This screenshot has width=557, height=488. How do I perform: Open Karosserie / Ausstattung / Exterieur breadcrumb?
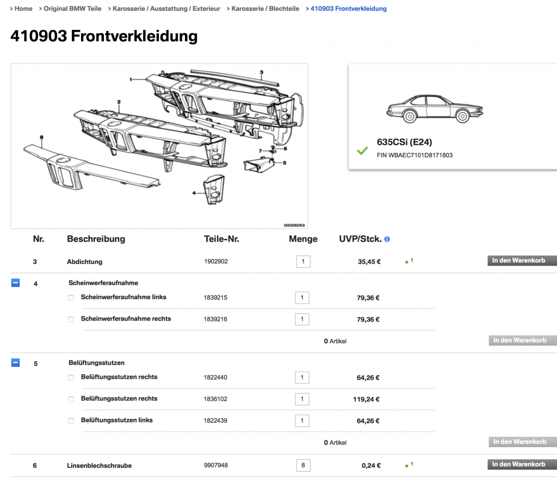pyautogui.click(x=166, y=9)
